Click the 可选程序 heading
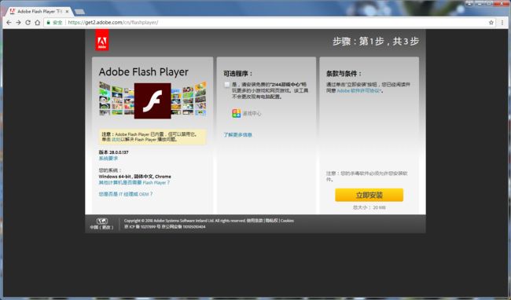The image size is (511, 300). point(238,74)
